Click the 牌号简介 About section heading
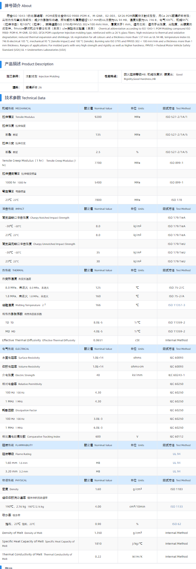This screenshot has height=569, width=196. coord(18,6)
